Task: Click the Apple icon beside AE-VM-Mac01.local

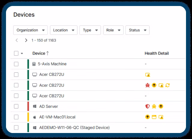Action: [34, 117]
